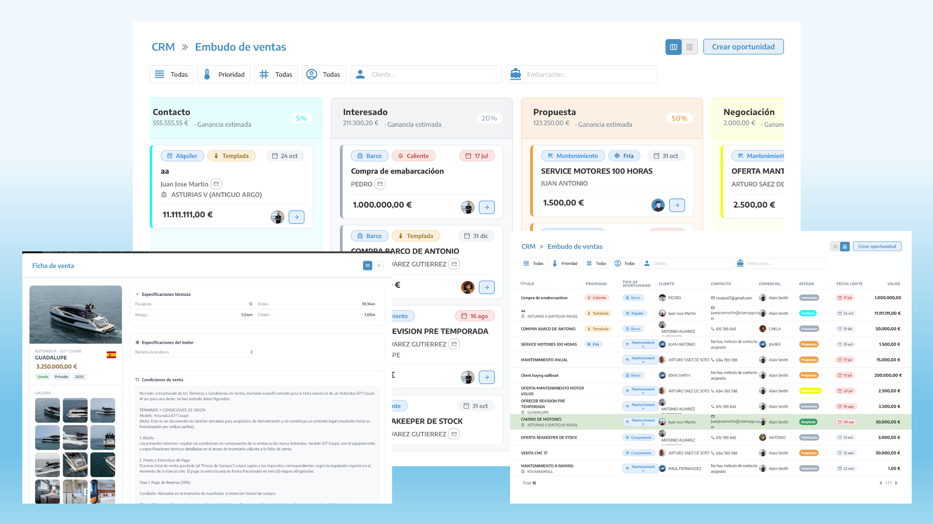Click Crear oportunidad in the list window
The height and width of the screenshot is (524, 933).
[877, 247]
